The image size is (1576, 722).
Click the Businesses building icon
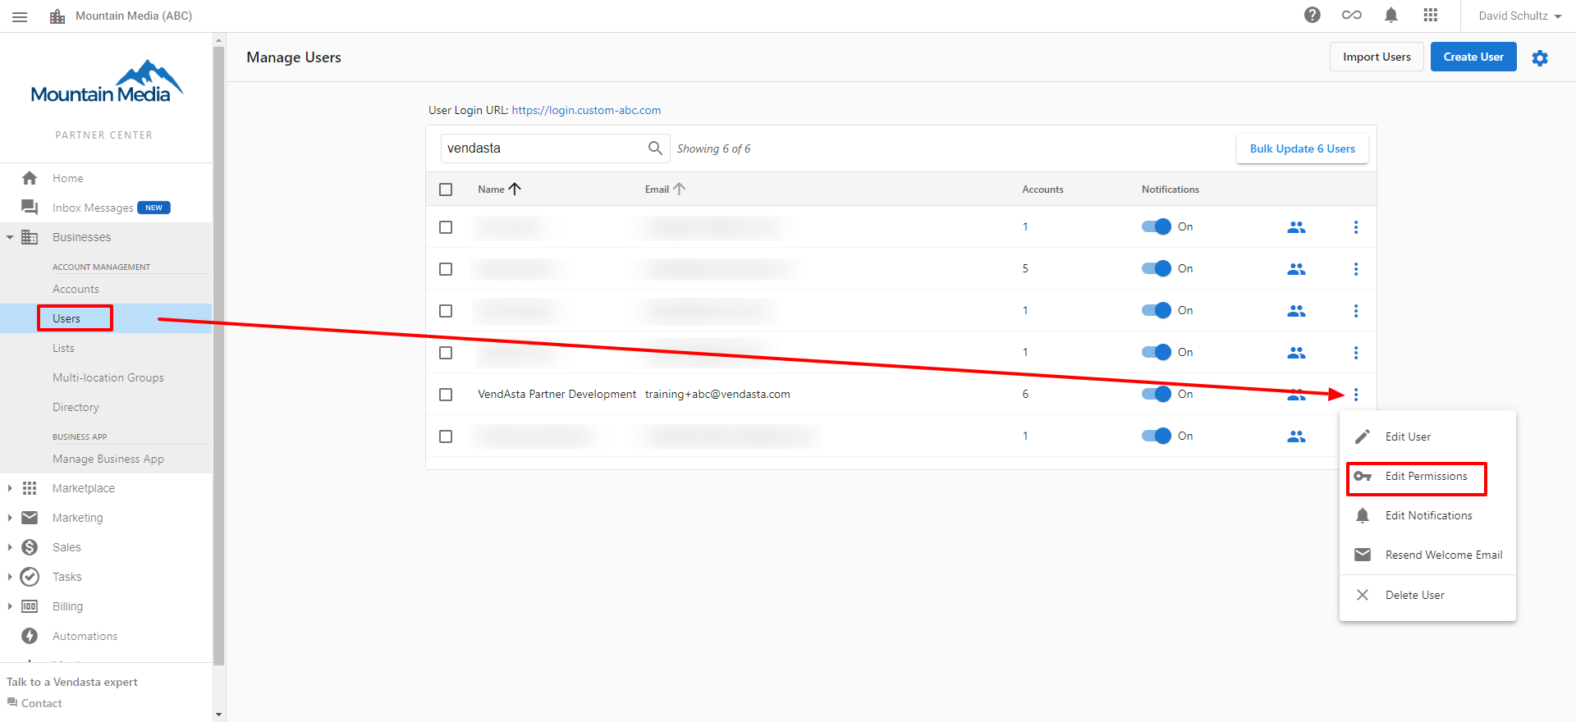click(x=30, y=237)
